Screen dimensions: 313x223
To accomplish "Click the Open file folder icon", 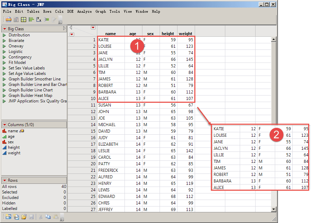I will click(24, 217).
